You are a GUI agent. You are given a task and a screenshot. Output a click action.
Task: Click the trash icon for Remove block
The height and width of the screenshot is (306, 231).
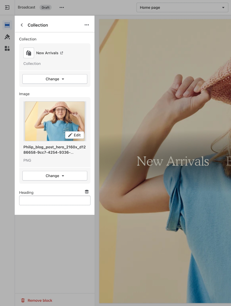pyautogui.click(x=23, y=300)
